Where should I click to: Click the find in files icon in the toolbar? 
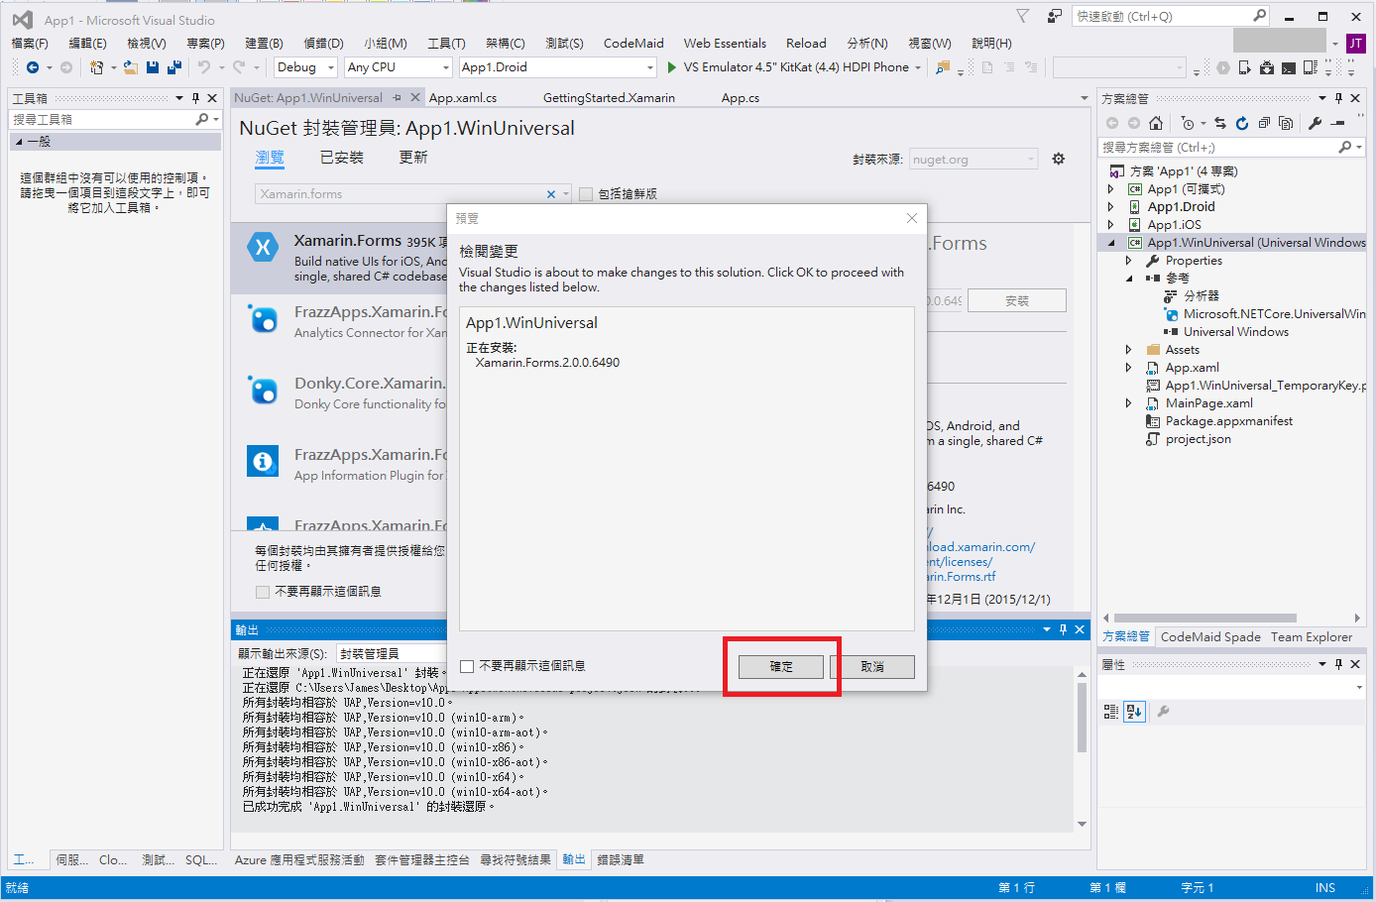[x=943, y=67]
